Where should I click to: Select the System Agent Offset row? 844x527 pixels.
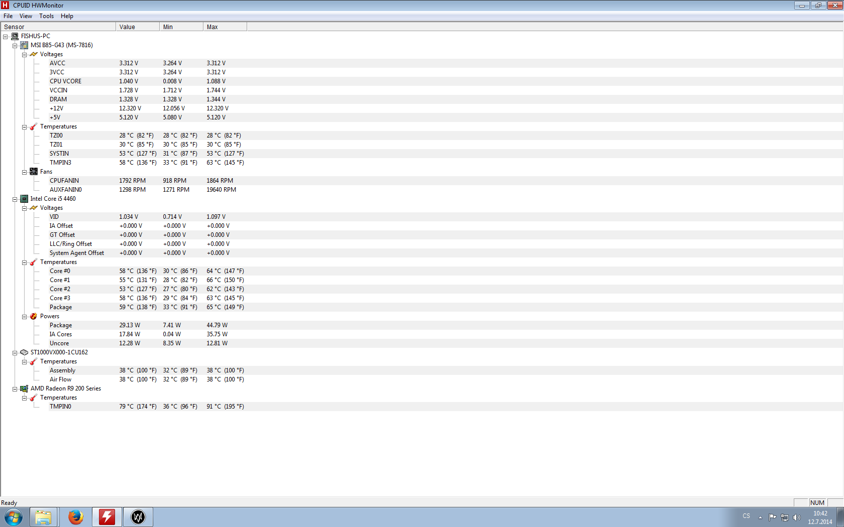click(446, 253)
